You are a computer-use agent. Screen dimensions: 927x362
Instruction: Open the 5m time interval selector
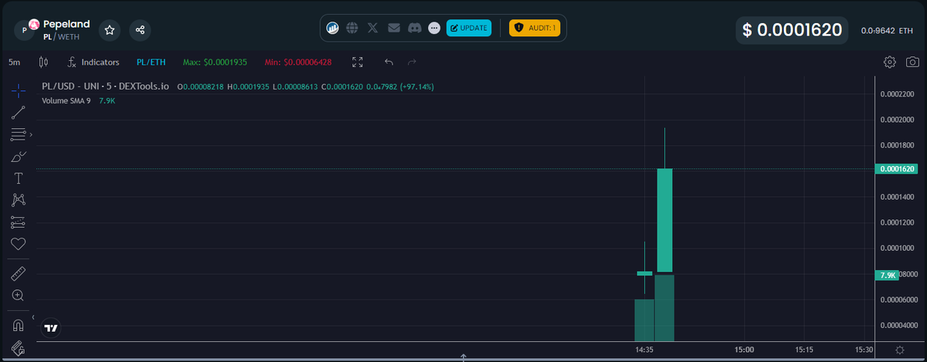(x=15, y=62)
